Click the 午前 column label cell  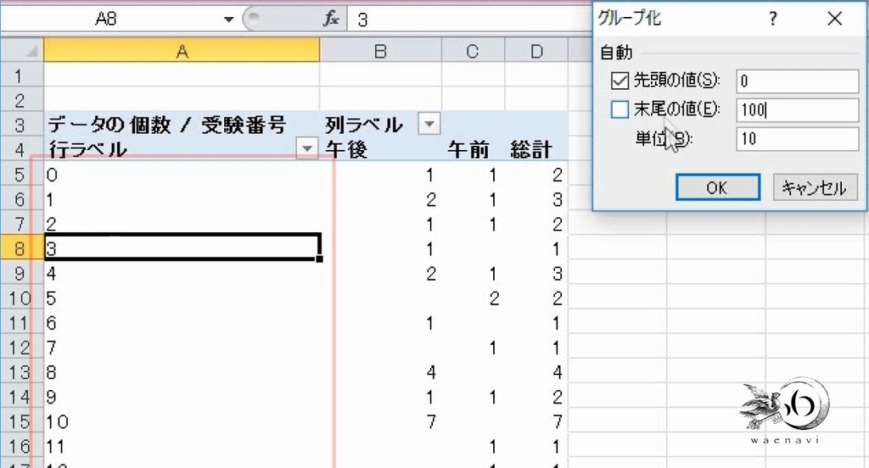coord(473,149)
